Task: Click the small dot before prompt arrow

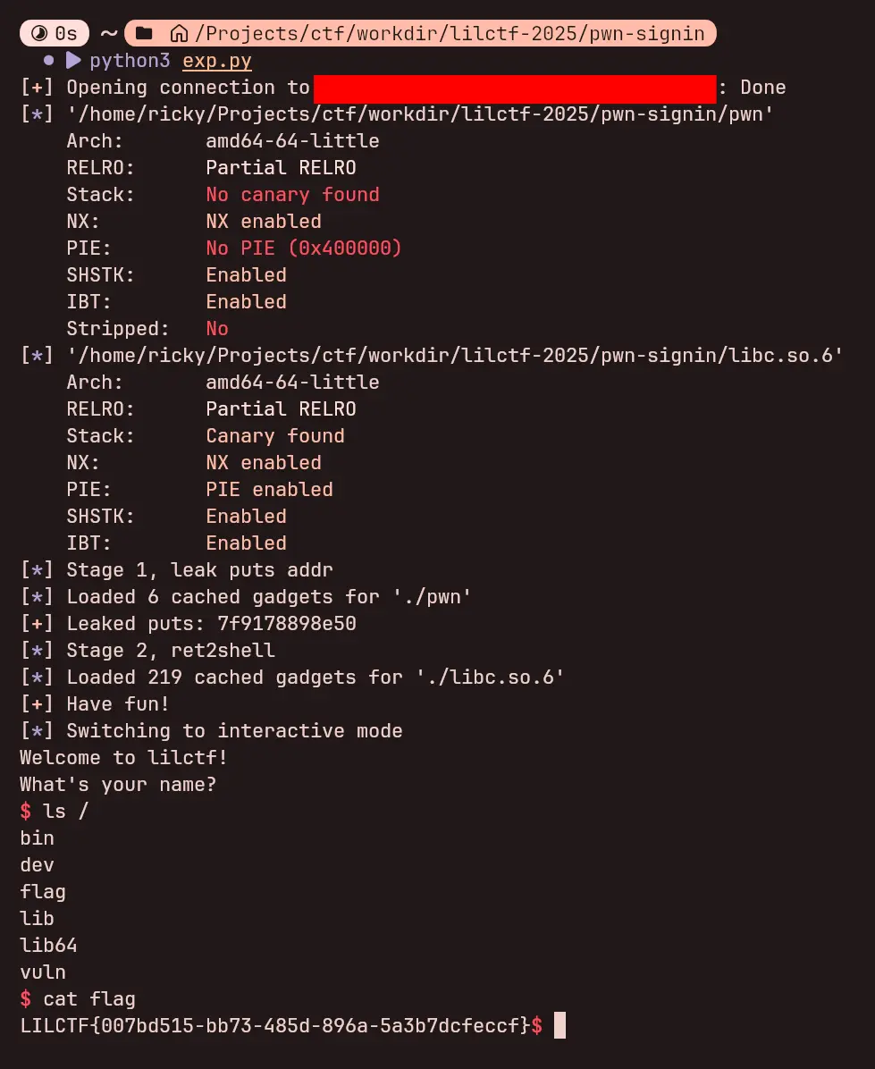Action: (x=48, y=61)
